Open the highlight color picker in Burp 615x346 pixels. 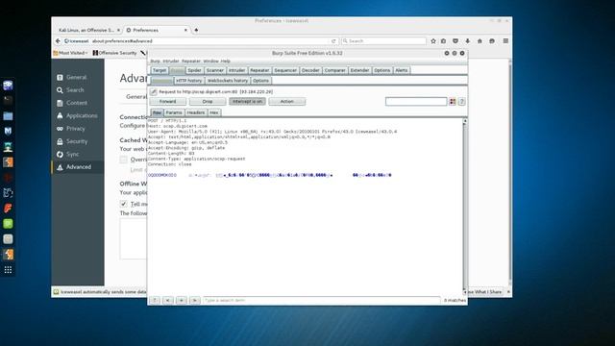(x=453, y=102)
